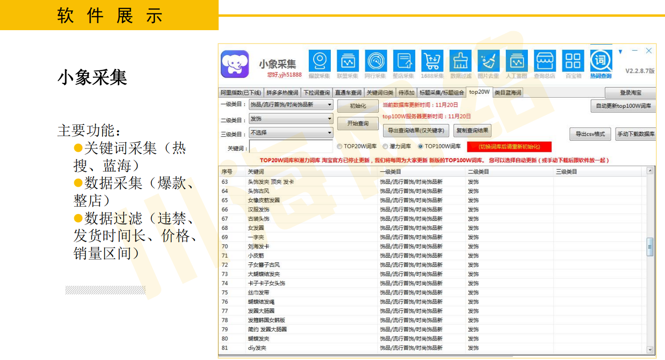Viewport: 665px width, 360px height.
Task: Select row 头饰发夹 顶夹 发卡
Action: click(x=432, y=182)
